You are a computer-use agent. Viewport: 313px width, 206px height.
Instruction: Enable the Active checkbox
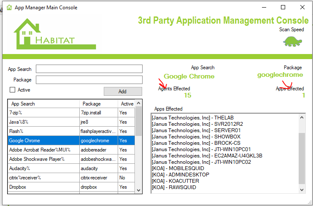tap(12, 90)
